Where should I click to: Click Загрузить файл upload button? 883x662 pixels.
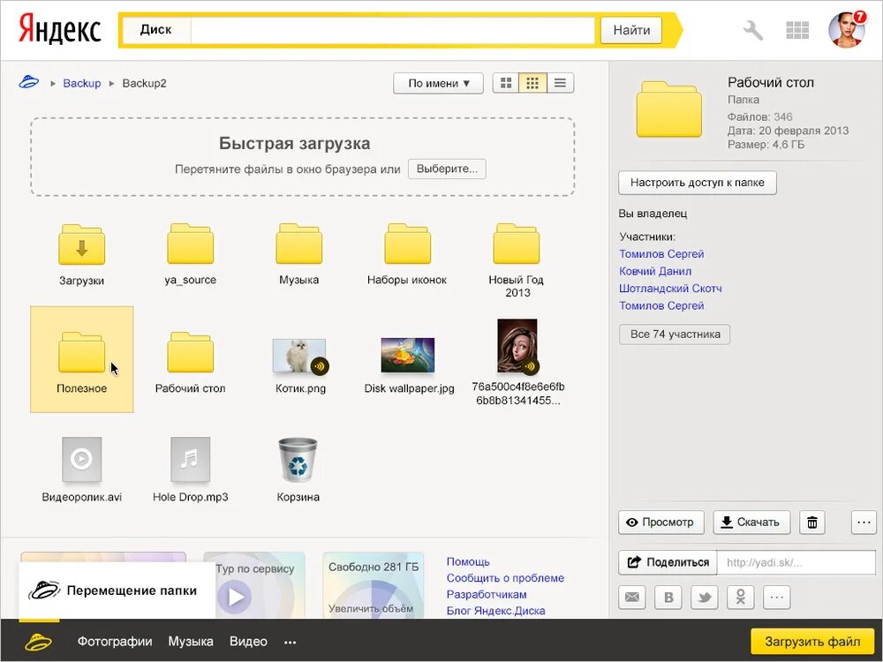pyautogui.click(x=812, y=642)
